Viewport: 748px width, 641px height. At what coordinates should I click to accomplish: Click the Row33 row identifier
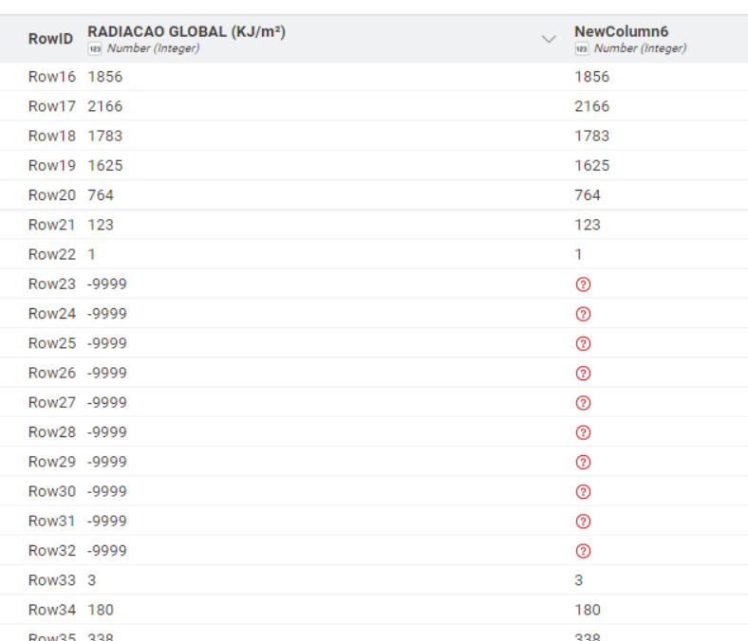52,580
